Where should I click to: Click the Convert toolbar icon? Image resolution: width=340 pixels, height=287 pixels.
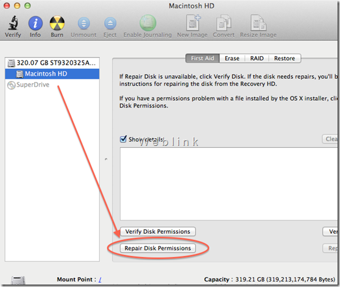[x=224, y=23]
